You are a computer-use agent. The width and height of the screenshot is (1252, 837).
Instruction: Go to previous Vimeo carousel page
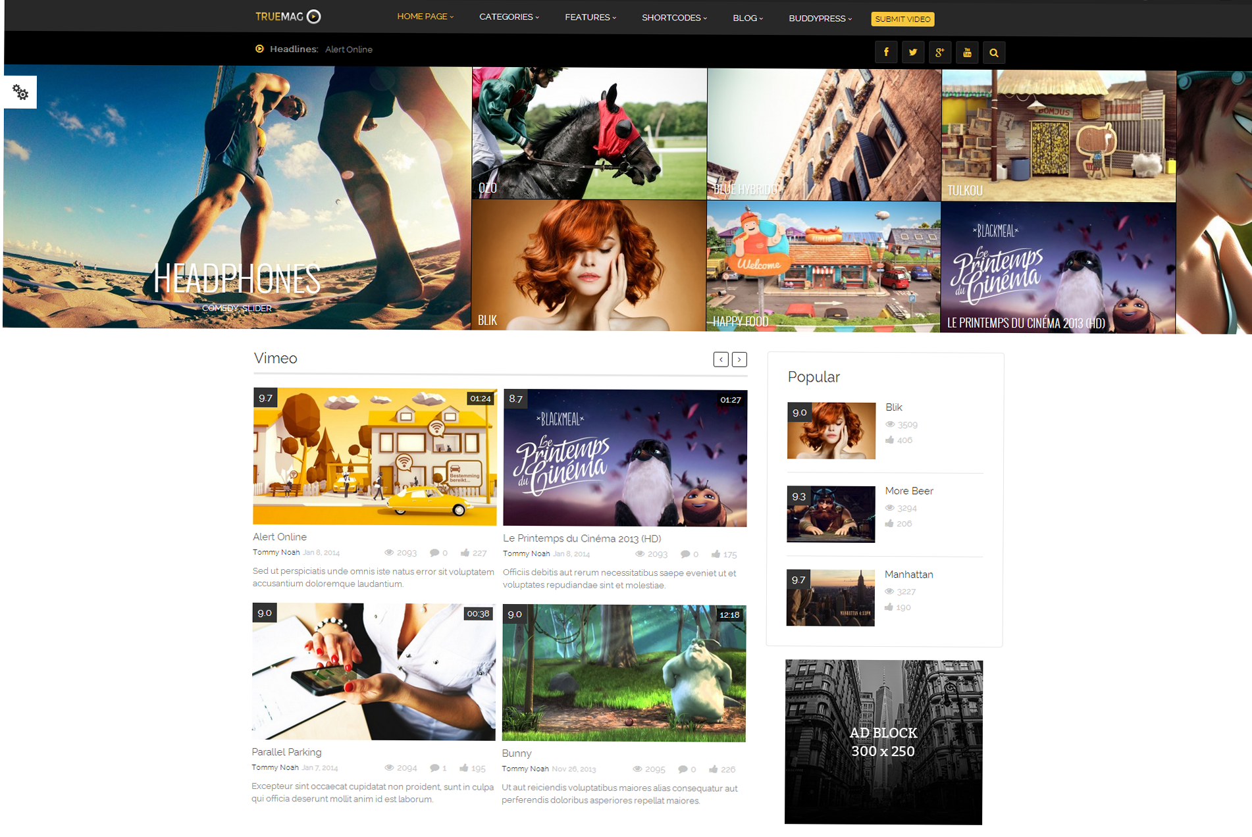(721, 359)
